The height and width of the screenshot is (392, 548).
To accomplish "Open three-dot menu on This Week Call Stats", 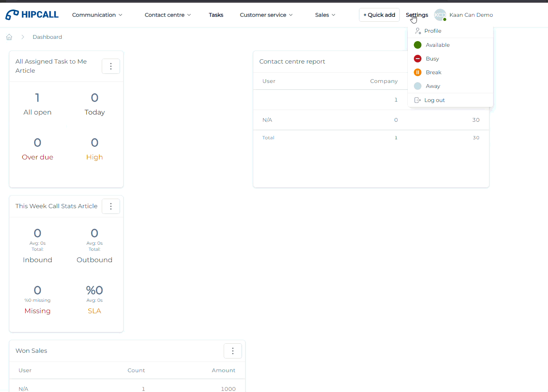I will point(111,206).
